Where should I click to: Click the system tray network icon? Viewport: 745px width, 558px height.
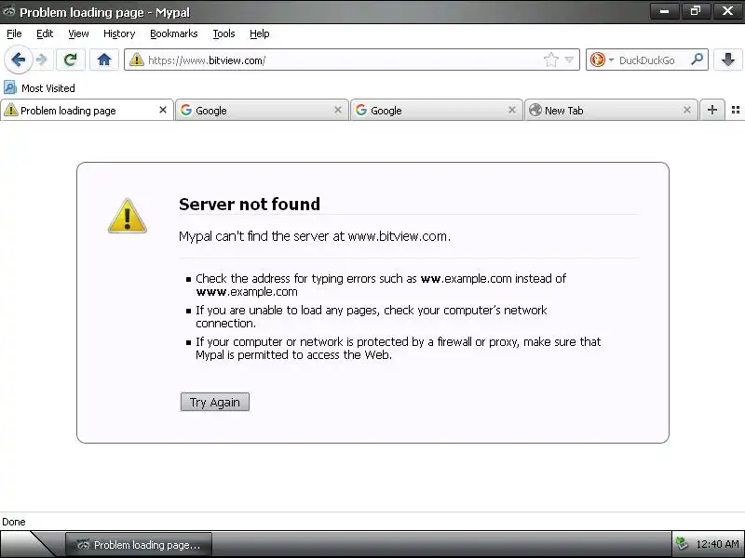point(683,544)
